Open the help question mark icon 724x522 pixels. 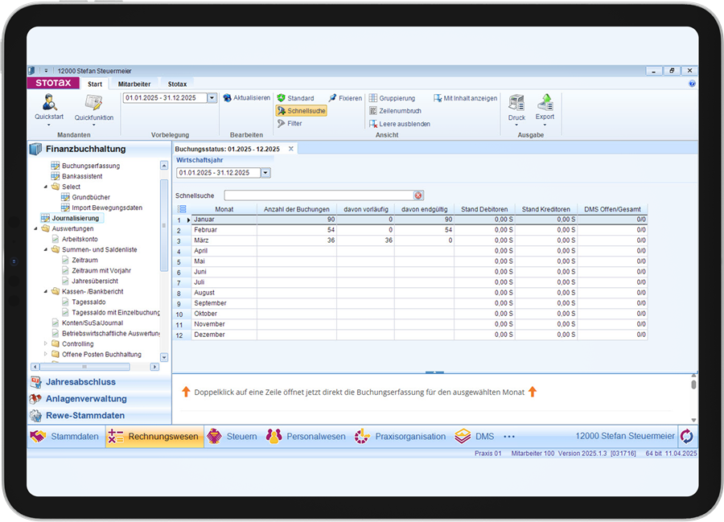click(692, 84)
